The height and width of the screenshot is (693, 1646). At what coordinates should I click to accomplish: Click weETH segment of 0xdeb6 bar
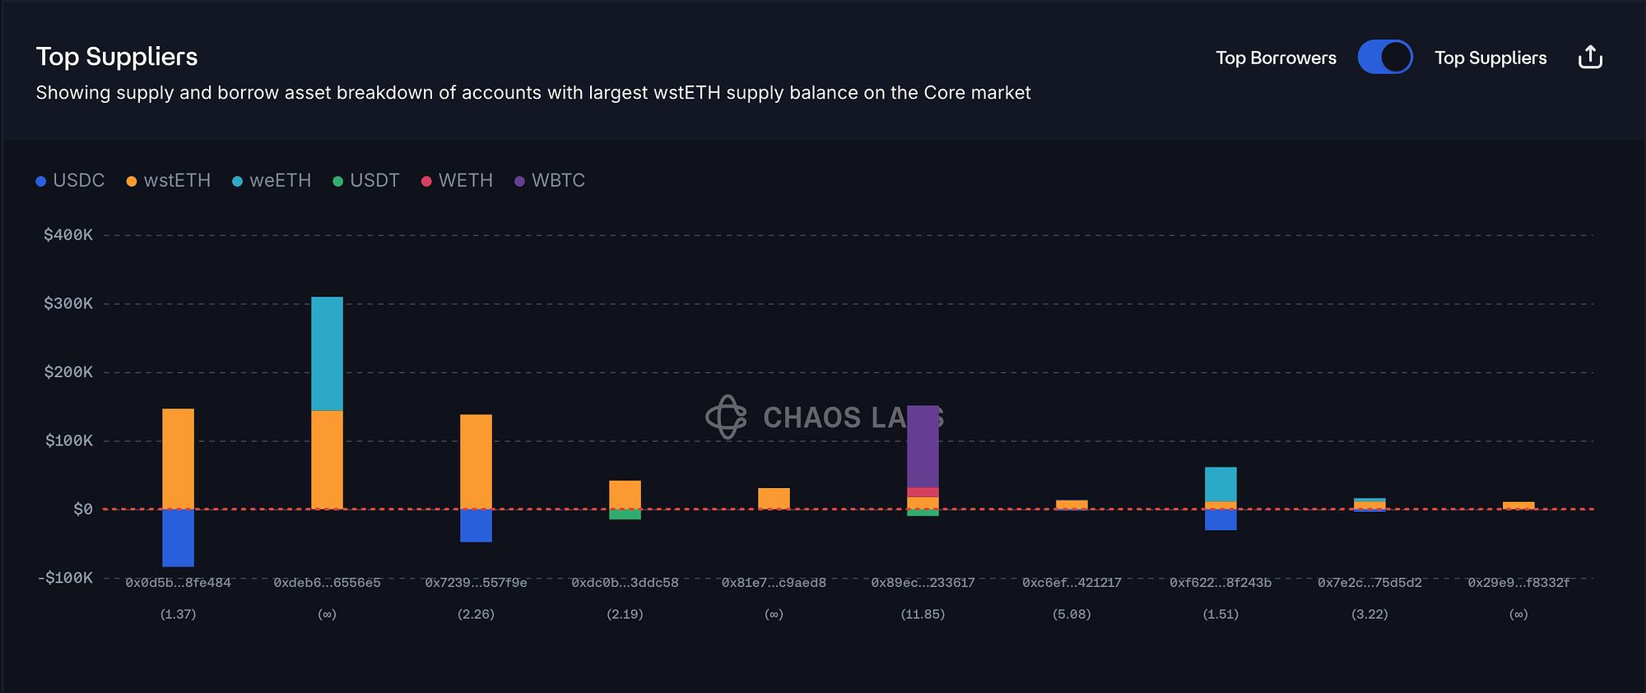pyautogui.click(x=327, y=354)
